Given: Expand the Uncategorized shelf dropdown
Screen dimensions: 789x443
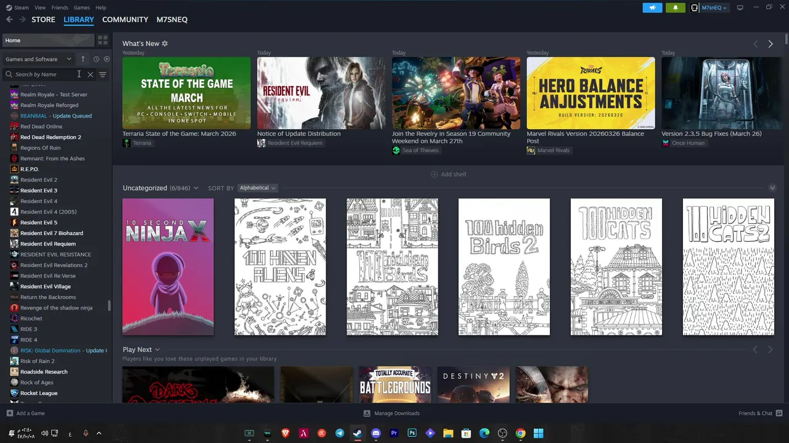Looking at the screenshot, I should pyautogui.click(x=196, y=188).
